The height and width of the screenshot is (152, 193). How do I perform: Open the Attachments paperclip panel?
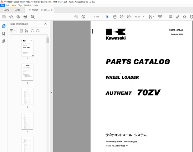3,41
